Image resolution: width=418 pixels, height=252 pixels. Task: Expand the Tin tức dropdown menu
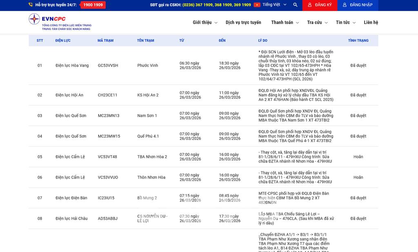(x=345, y=22)
